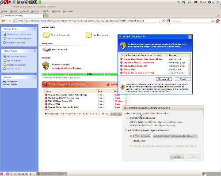Image resolution: width=221 pixels, height=176 pixels.
Task: Click 'View system information' link
Action: pos(19,34)
